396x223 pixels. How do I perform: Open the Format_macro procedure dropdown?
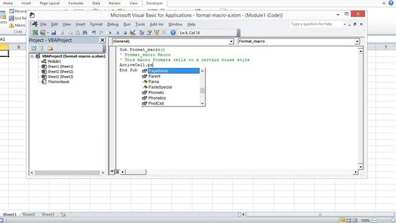(x=357, y=42)
